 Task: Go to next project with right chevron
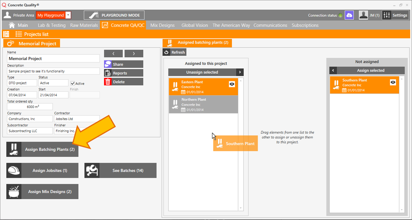tap(134, 54)
